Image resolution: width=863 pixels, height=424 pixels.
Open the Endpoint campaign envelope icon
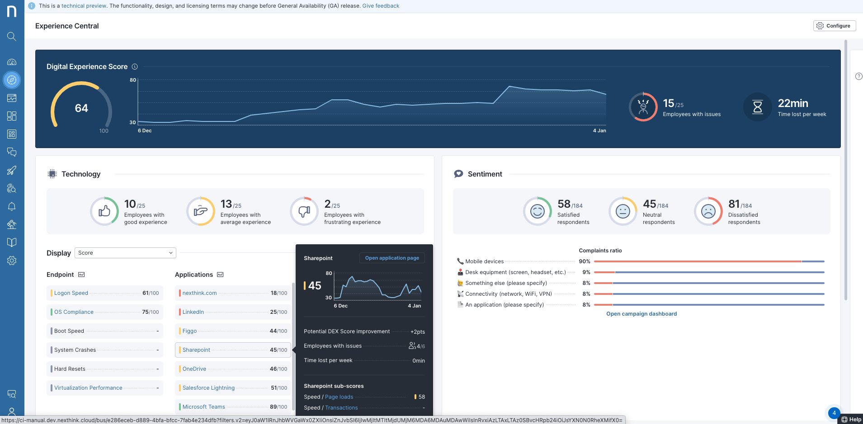click(81, 274)
